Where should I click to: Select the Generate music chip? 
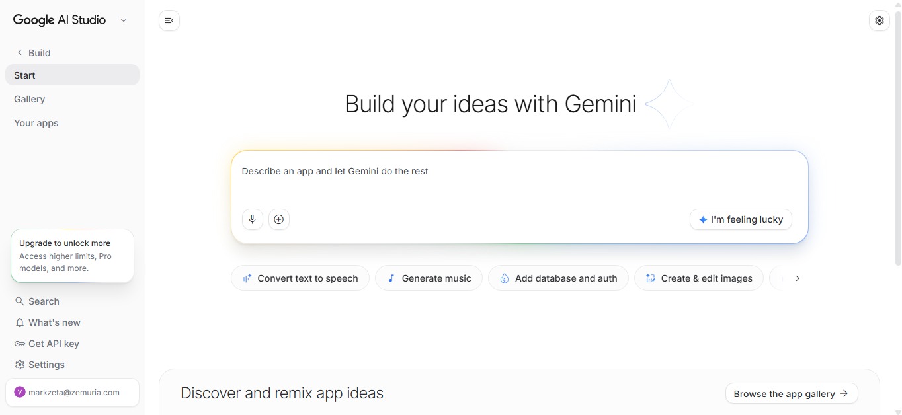(429, 278)
